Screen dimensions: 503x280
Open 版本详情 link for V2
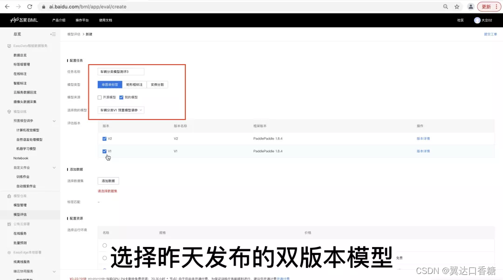coord(423,139)
